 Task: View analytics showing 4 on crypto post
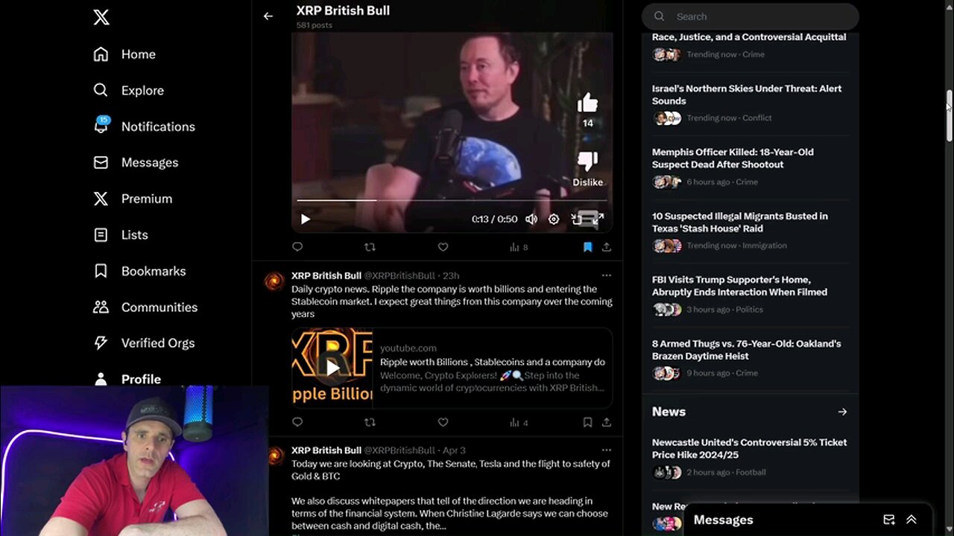pyautogui.click(x=519, y=422)
